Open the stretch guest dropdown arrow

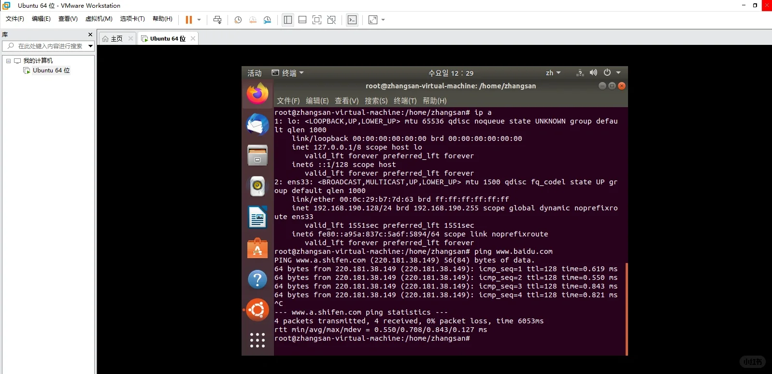(383, 20)
